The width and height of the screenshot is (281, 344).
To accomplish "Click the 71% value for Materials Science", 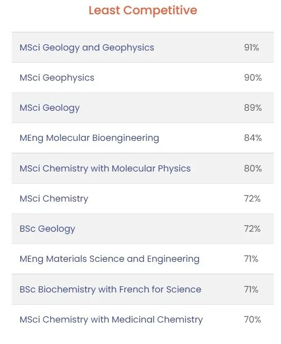I will tap(251, 259).
